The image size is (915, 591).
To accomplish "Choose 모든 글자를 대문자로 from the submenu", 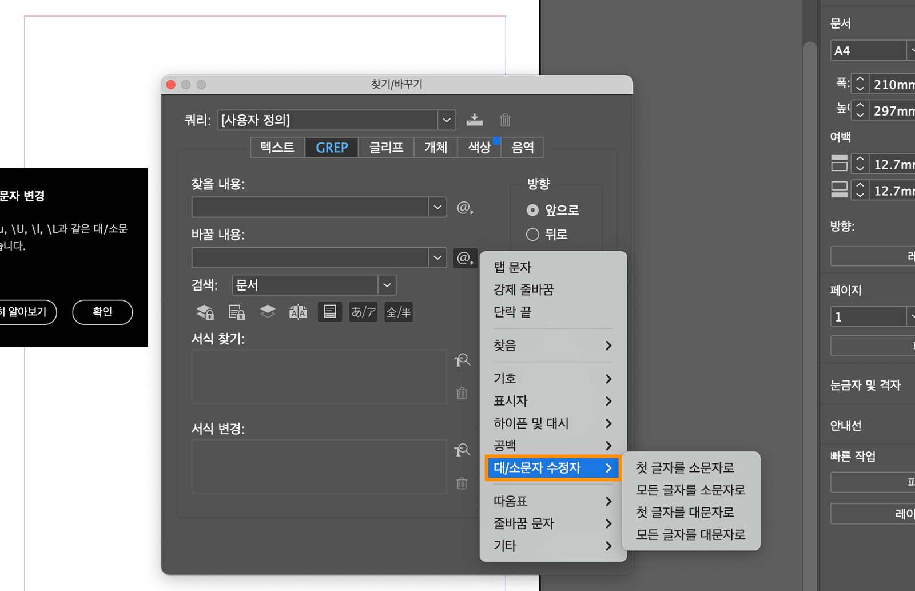I will [691, 534].
